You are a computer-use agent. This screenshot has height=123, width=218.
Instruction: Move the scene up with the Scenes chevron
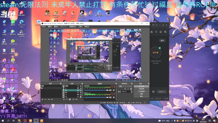click(x=49, y=99)
